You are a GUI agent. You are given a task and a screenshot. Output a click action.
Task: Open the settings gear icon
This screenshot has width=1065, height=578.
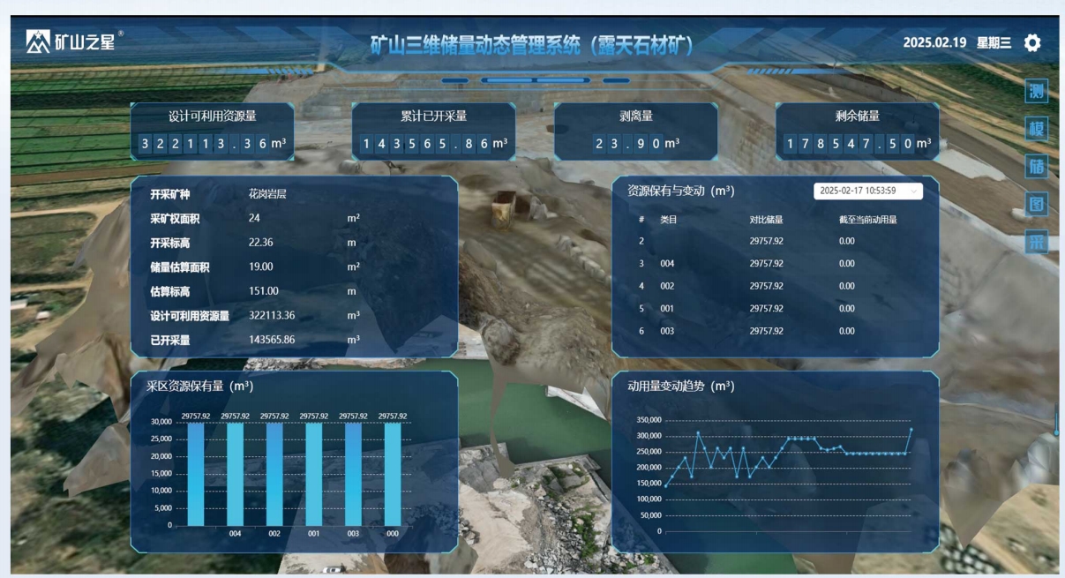click(x=1032, y=42)
